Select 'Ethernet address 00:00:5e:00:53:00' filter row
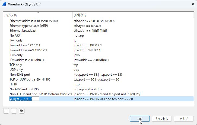 (34, 21)
